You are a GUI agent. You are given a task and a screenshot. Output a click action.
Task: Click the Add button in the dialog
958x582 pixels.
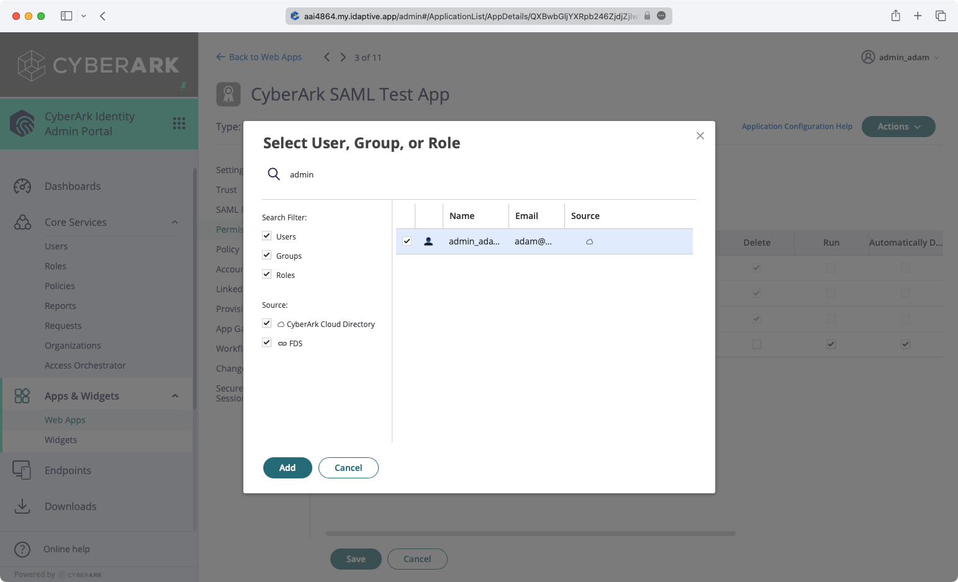pyautogui.click(x=287, y=467)
